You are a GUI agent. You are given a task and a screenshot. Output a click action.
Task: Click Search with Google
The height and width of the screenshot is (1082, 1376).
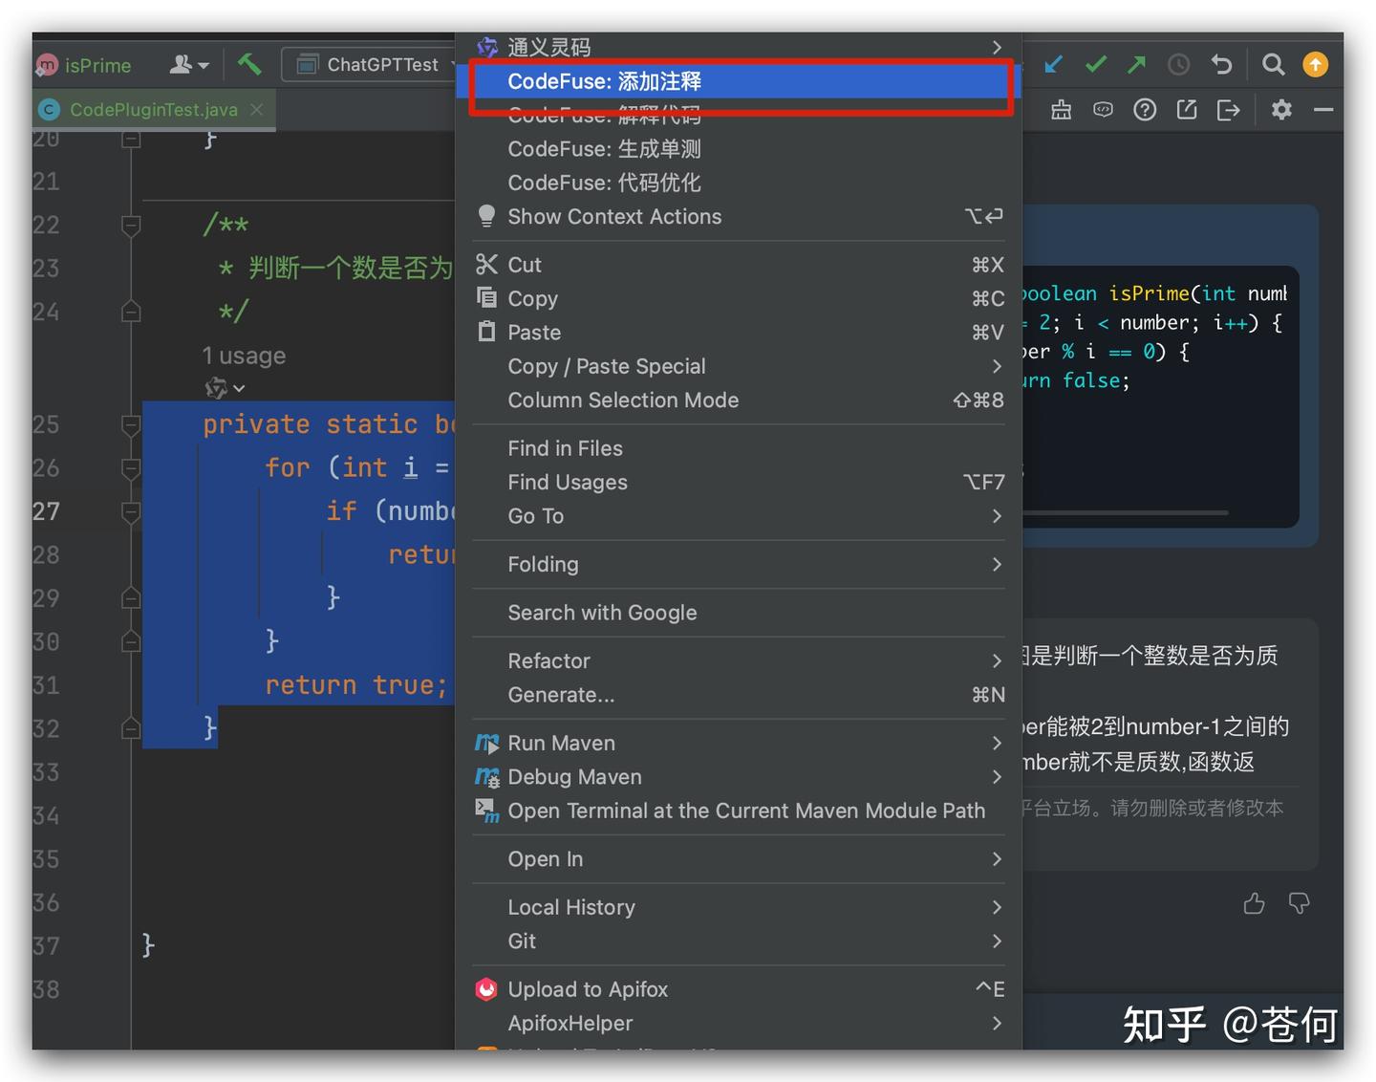click(x=740, y=613)
